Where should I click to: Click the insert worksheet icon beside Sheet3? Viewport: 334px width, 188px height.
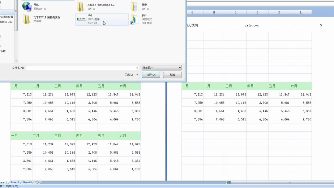pyautogui.click(x=37, y=182)
